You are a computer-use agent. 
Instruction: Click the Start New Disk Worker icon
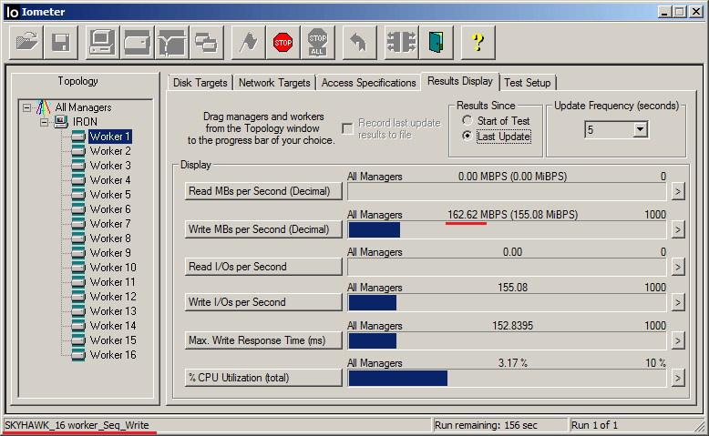point(139,43)
